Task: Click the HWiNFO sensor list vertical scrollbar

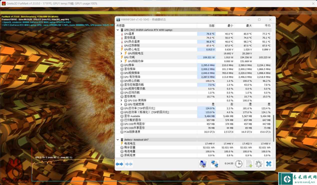Action: [x=273, y=128]
